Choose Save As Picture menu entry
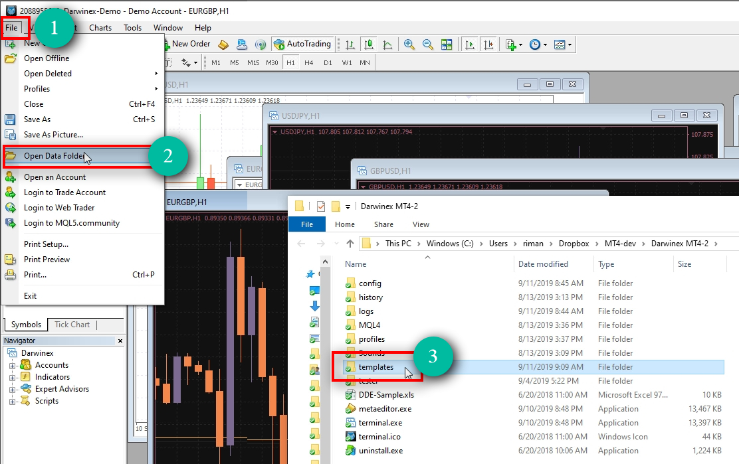The image size is (739, 464). (x=83, y=135)
